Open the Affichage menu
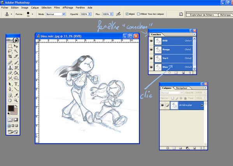Image resolution: width=233 pixels, height=166 pixels. pyautogui.click(x=68, y=7)
